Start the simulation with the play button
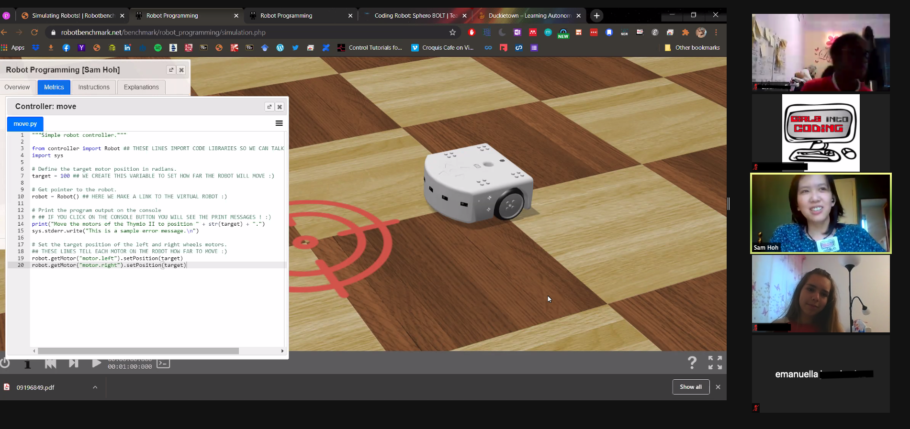Image resolution: width=910 pixels, height=429 pixels. point(96,363)
